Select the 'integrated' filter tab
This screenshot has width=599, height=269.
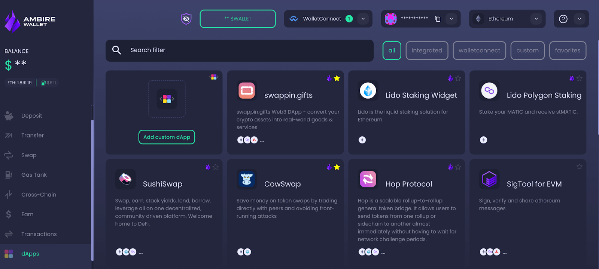pyautogui.click(x=427, y=50)
